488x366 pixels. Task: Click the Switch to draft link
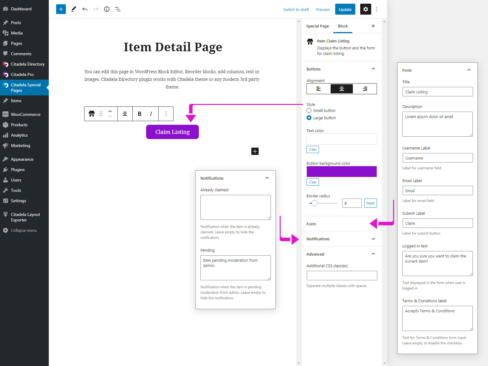[296, 9]
